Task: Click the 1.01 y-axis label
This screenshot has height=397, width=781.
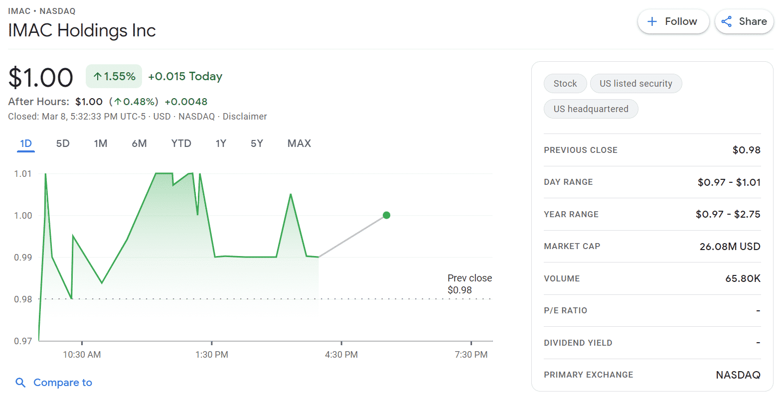Action: click(x=23, y=174)
